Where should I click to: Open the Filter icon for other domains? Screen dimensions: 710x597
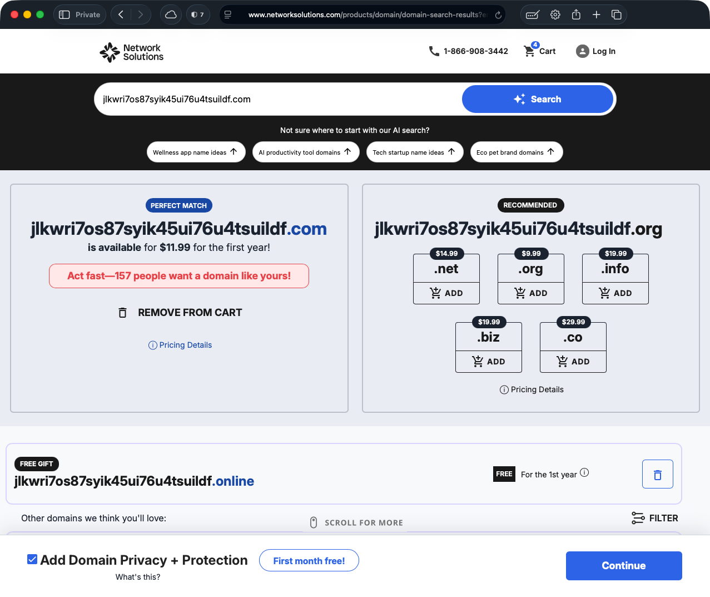(638, 518)
